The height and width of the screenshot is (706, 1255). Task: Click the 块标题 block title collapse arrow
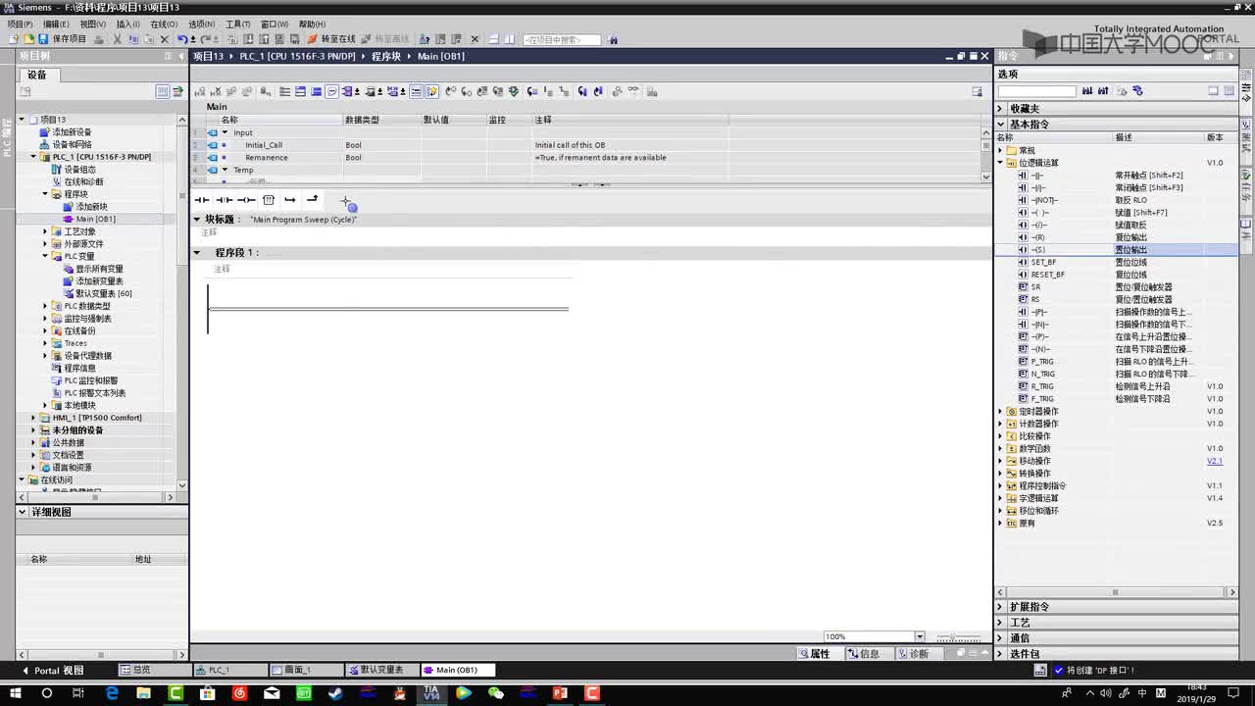click(x=197, y=220)
